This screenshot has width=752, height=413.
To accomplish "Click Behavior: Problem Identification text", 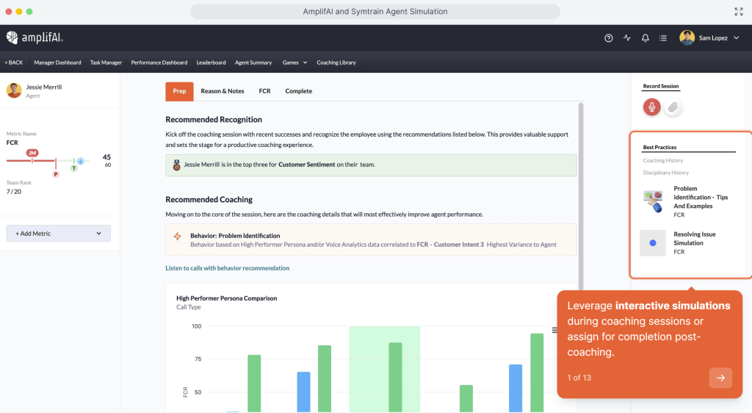I will [x=235, y=235].
